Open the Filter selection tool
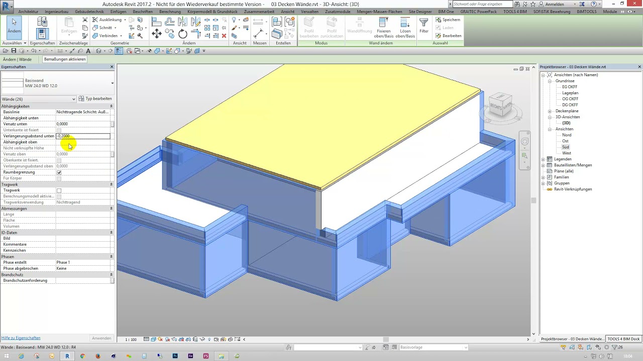Image resolution: width=643 pixels, height=361 pixels. 424,26
